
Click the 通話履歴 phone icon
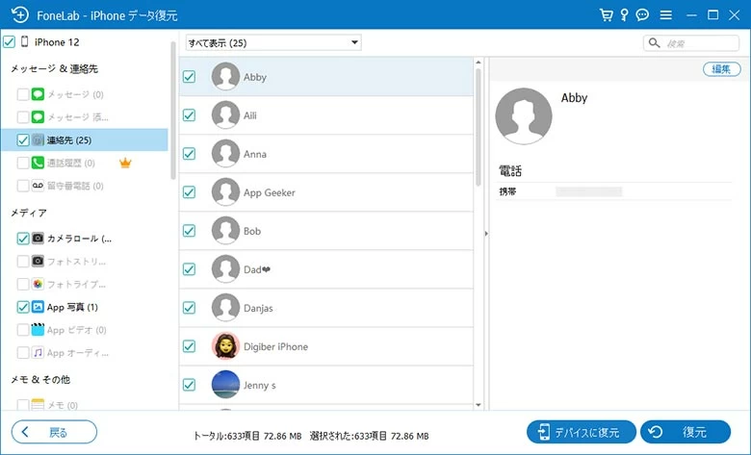(x=38, y=163)
